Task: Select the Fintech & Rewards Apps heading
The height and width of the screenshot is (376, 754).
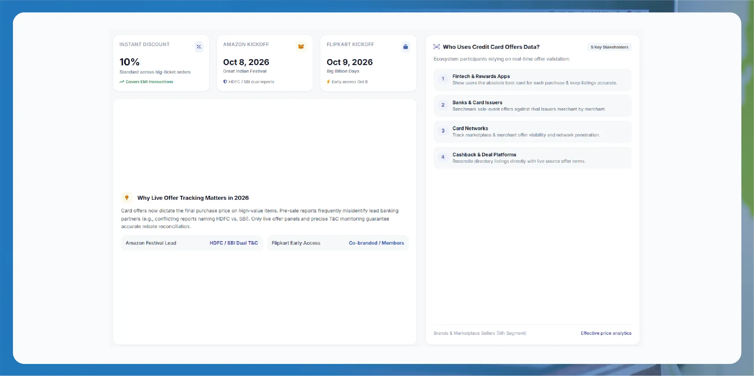Action: click(x=481, y=76)
